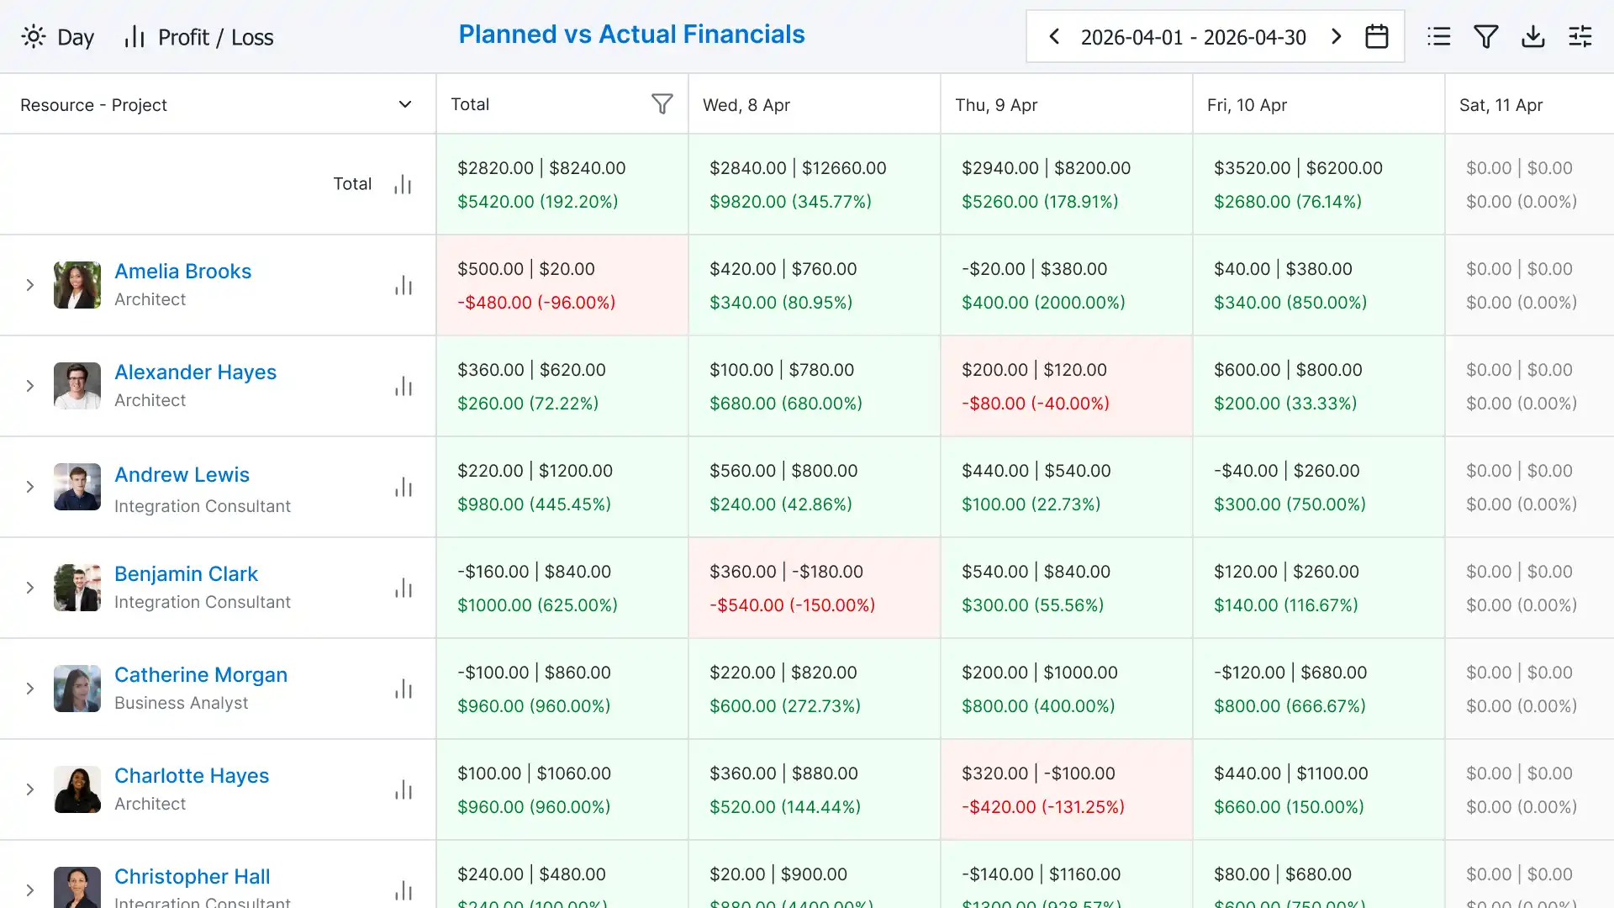The image size is (1614, 908).
Task: Go to previous date range
Action: [x=1054, y=37]
